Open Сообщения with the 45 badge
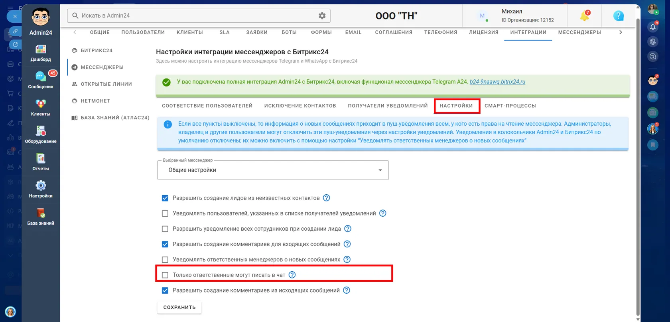The image size is (670, 322). click(41, 80)
